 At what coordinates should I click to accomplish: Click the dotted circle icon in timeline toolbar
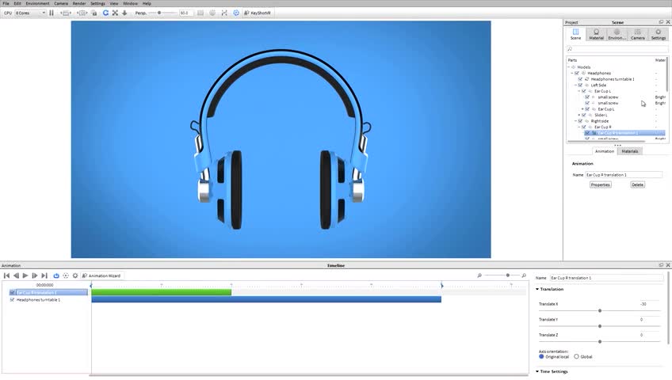66,275
